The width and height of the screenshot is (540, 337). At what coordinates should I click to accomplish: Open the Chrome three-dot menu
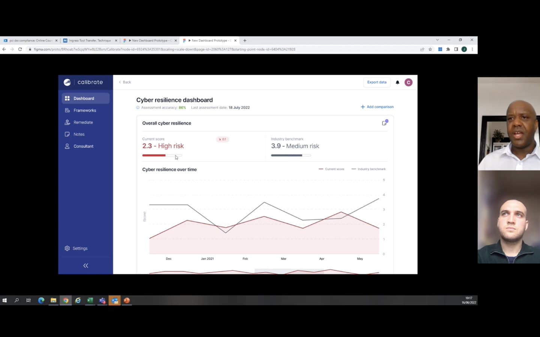pyautogui.click(x=472, y=49)
